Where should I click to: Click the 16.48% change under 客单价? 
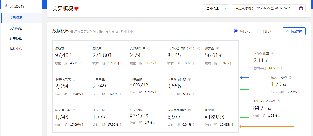(225, 125)
